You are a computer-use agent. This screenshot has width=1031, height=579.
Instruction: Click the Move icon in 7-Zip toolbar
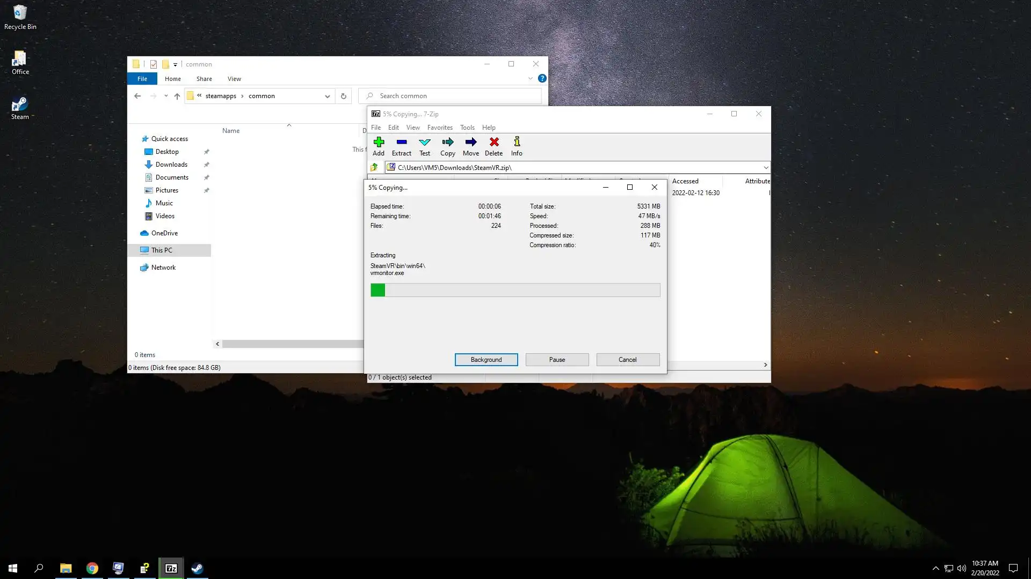tap(470, 143)
